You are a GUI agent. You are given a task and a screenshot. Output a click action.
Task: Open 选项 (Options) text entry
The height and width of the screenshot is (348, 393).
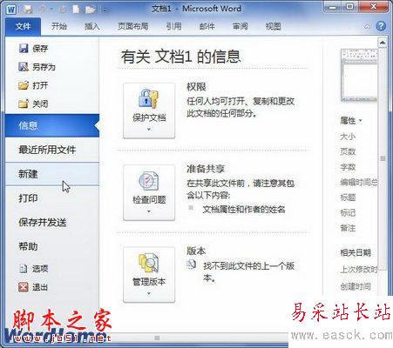click(x=40, y=269)
